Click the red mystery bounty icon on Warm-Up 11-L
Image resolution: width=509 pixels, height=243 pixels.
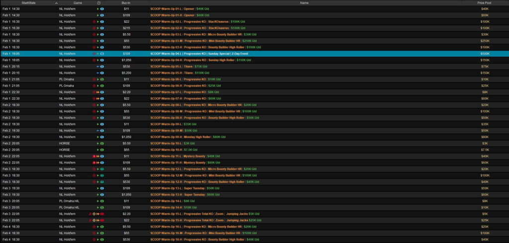[94, 156]
